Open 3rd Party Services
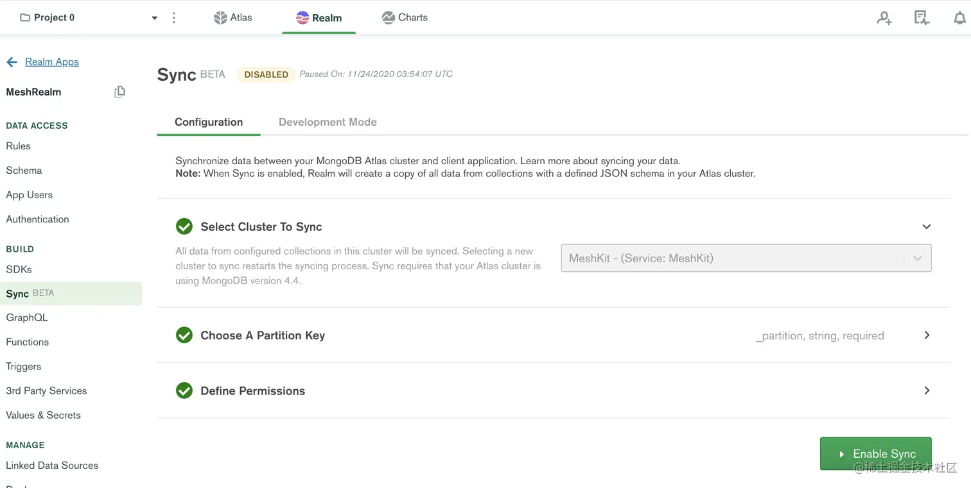Viewport: 971px width, 488px height. tap(46, 391)
